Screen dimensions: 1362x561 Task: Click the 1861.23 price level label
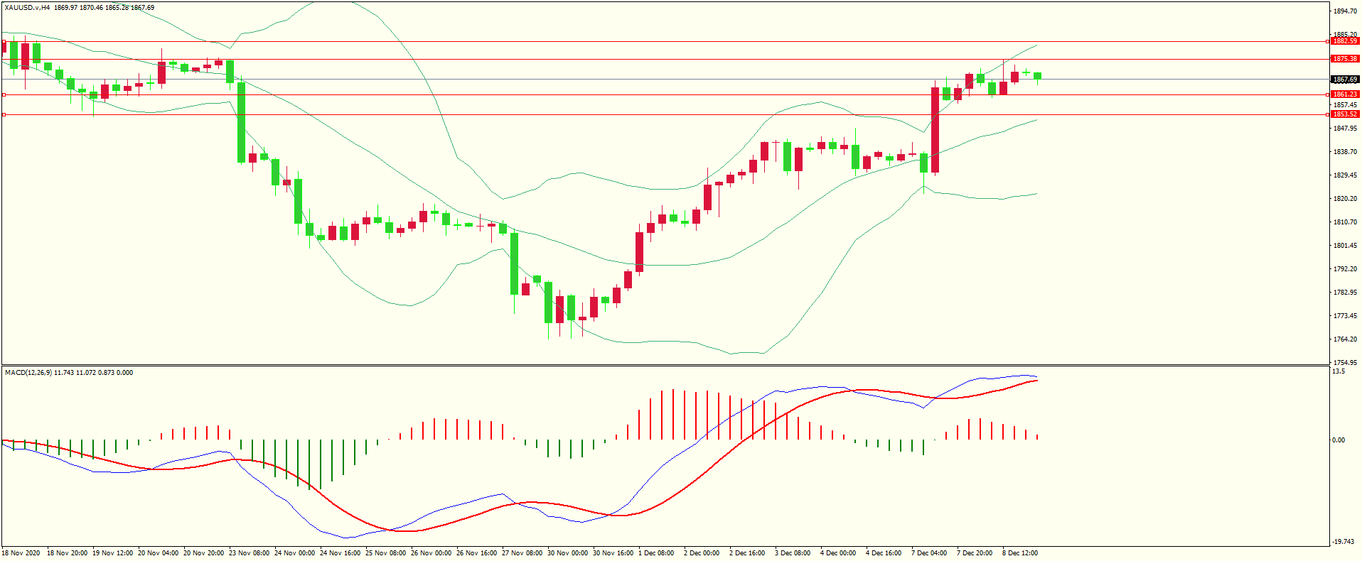[x=1344, y=94]
